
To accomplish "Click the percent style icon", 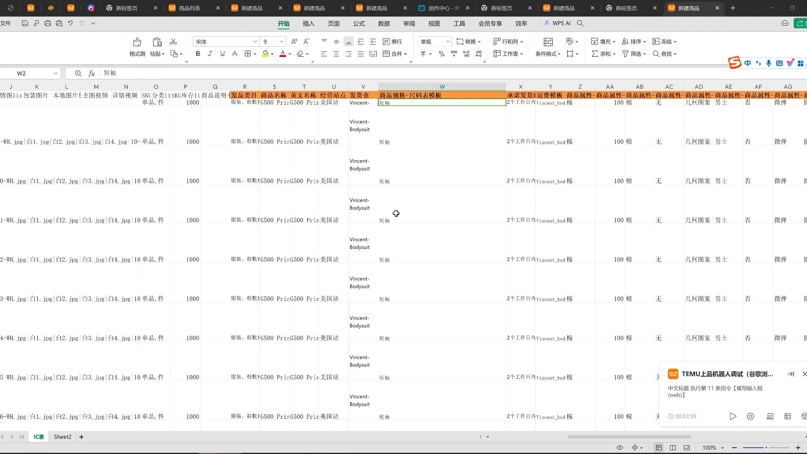I will pos(441,54).
